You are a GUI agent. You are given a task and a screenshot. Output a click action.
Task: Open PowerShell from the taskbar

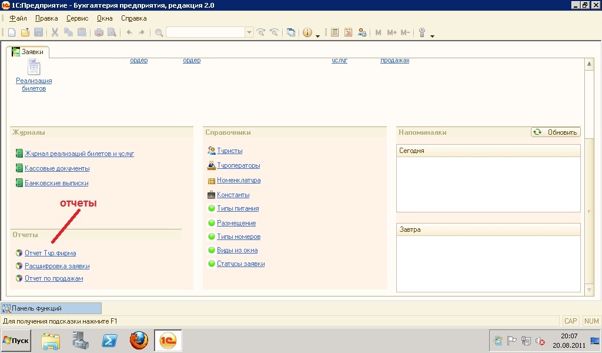(x=109, y=340)
